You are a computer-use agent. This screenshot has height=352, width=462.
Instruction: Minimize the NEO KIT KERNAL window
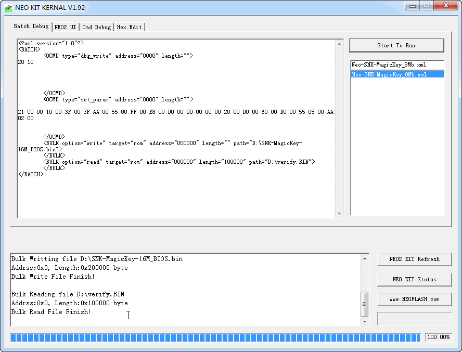(413, 6)
